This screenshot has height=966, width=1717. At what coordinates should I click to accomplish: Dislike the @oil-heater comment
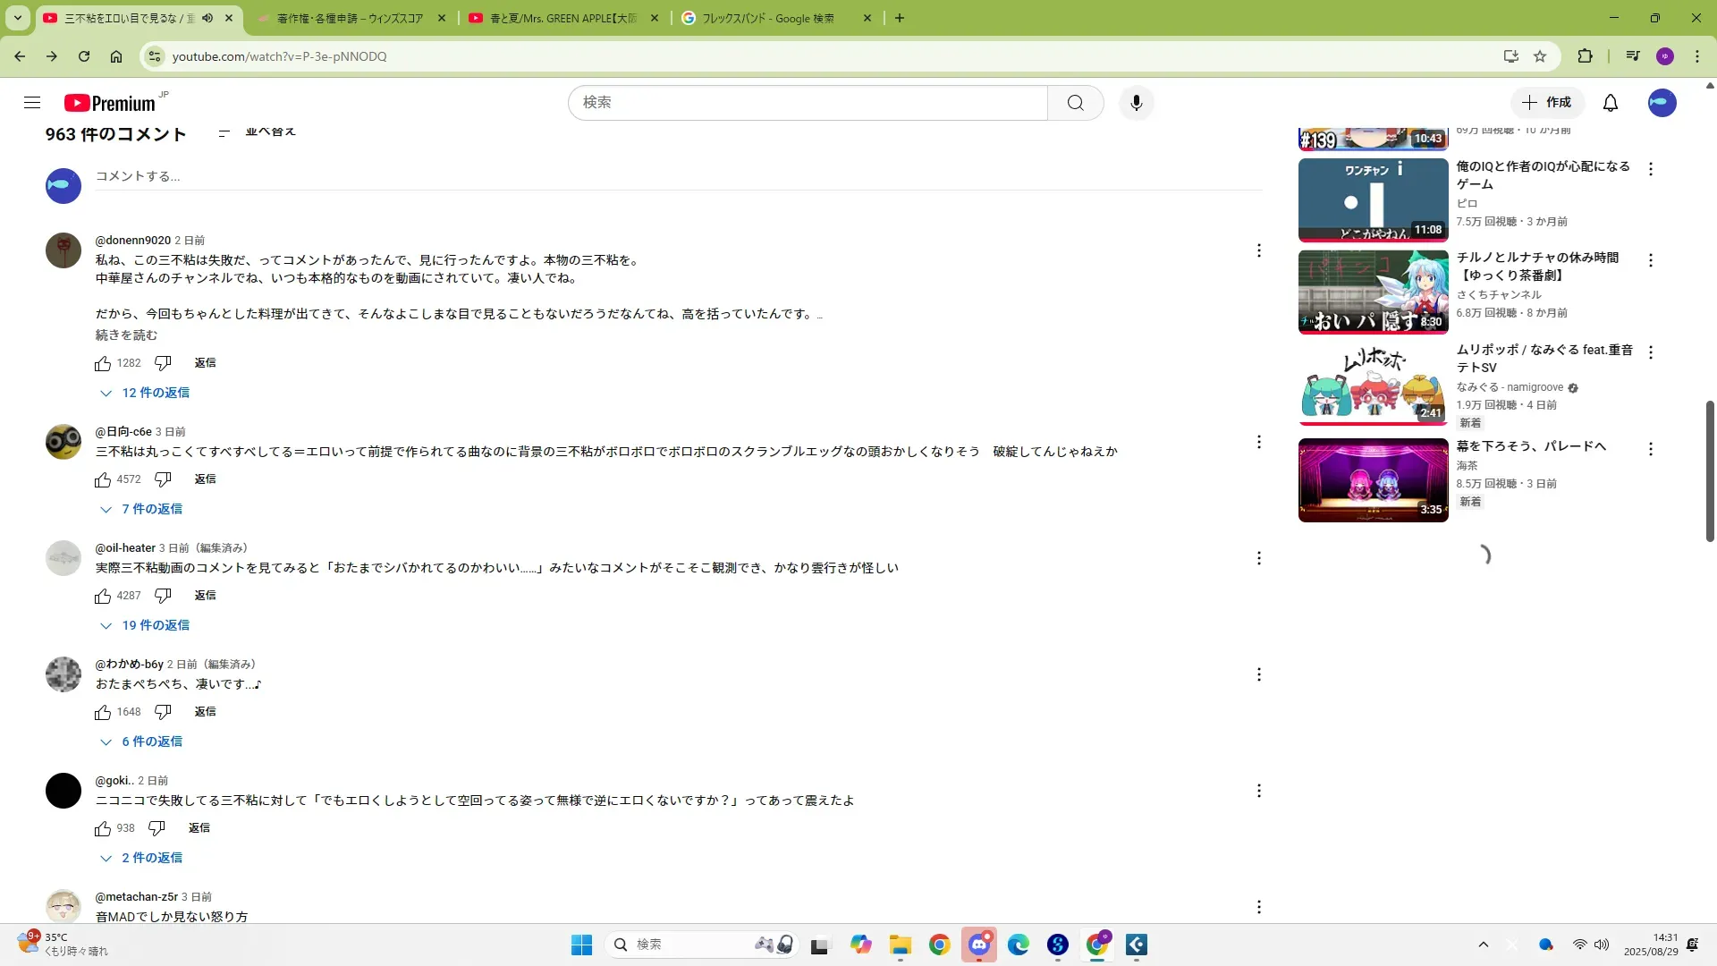tap(163, 596)
